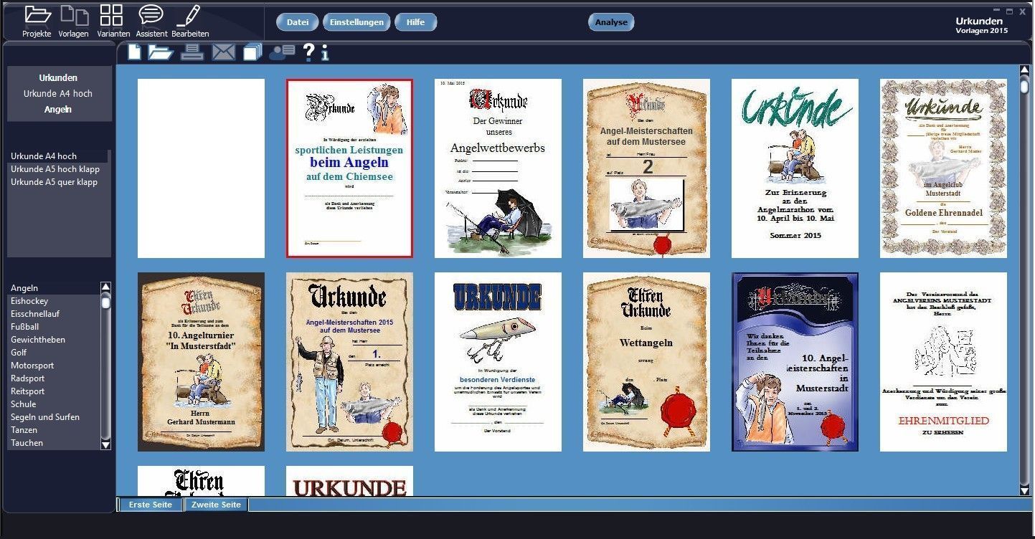Viewport: 1035px width, 539px height.
Task: Click the thumbnail gallery scroll down arrow
Action: (1024, 490)
